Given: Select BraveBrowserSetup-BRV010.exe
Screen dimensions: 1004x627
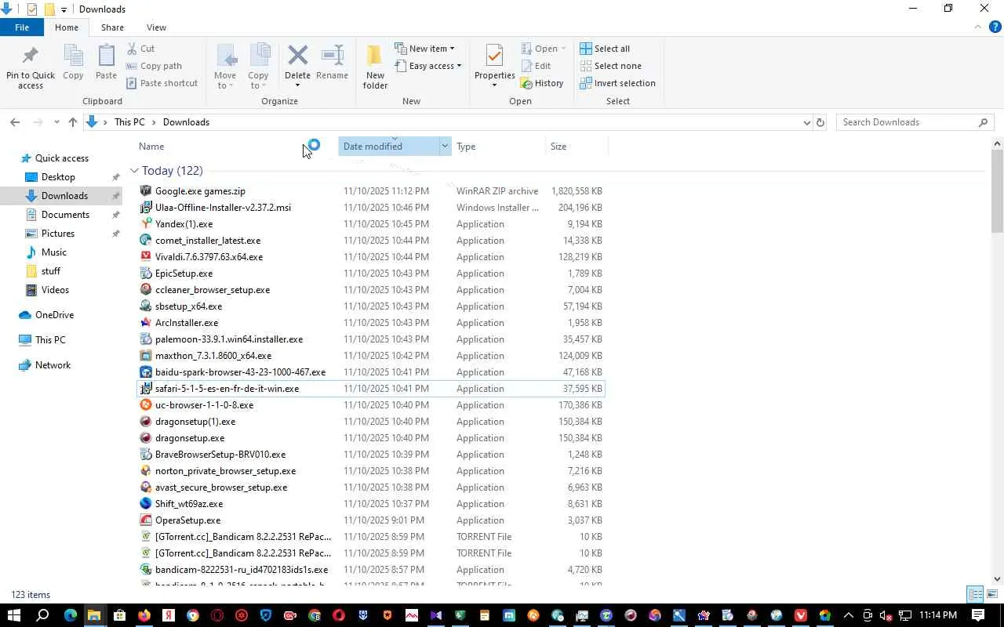Looking at the screenshot, I should click(370, 455).
